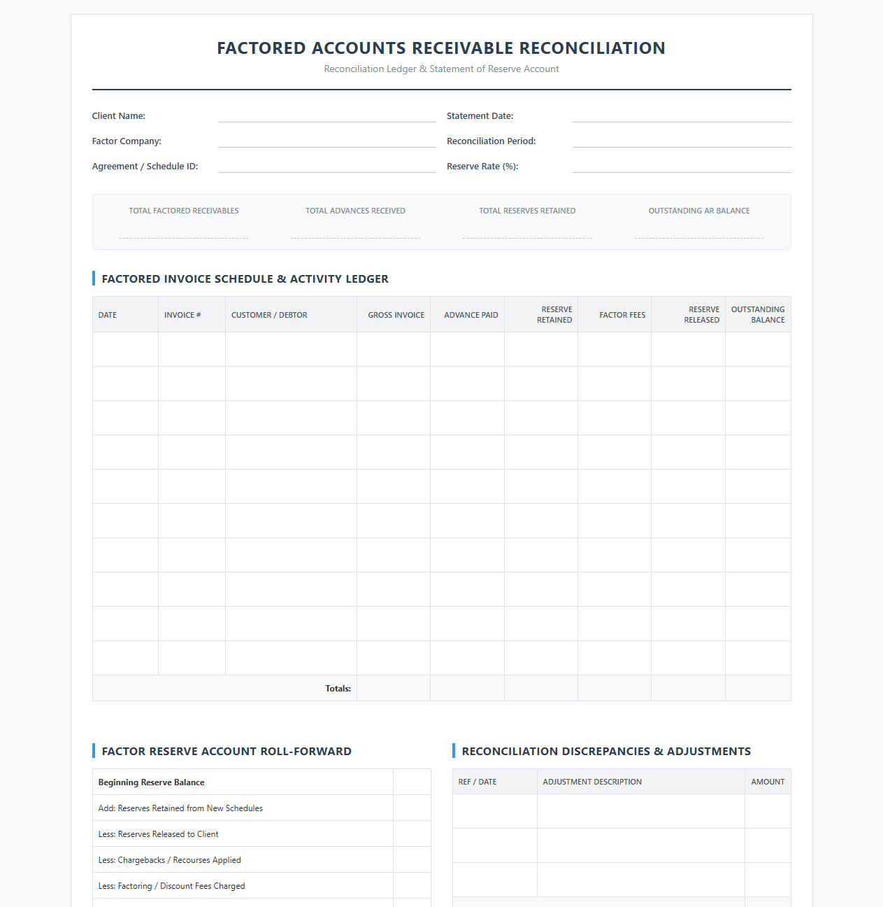Click the Reserve Rate (%) field
The image size is (883, 907).
pos(682,166)
